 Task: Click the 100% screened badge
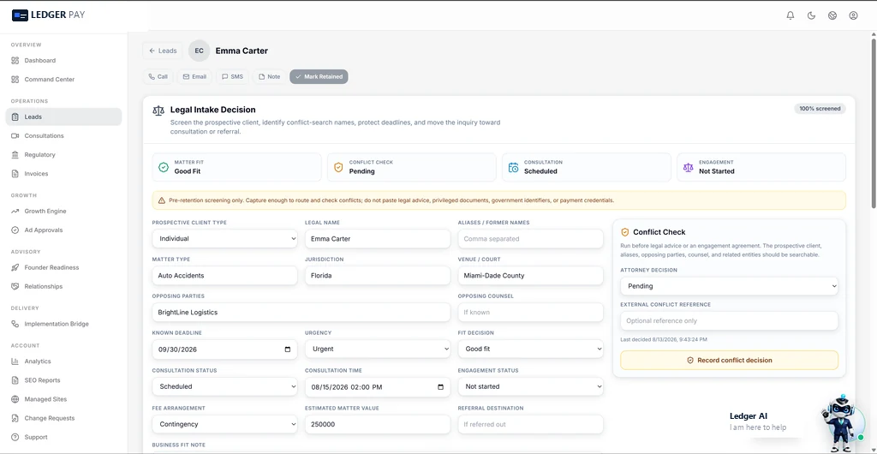click(820, 109)
